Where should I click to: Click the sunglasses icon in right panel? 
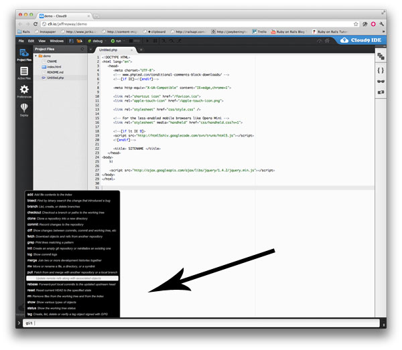(381, 82)
